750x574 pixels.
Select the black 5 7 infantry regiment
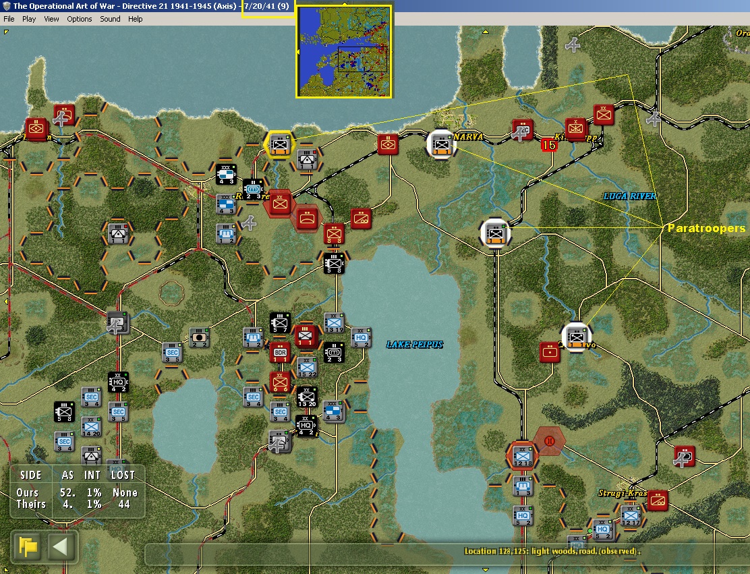(280, 323)
